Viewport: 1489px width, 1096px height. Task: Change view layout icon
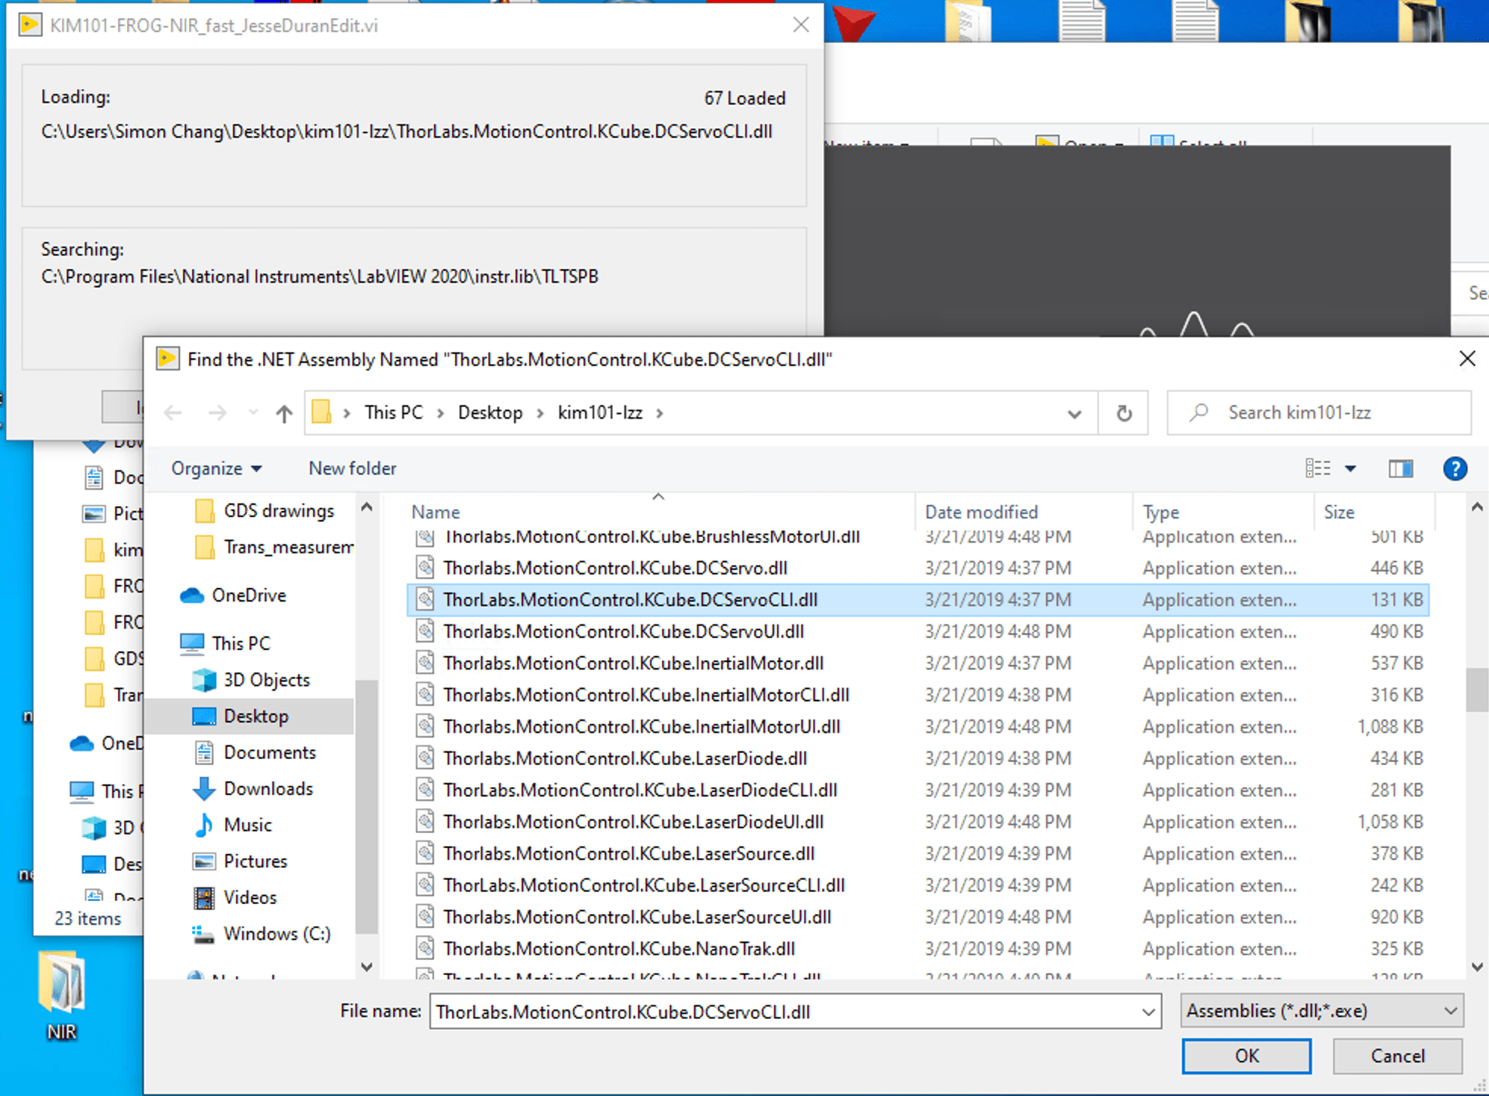pyautogui.click(x=1318, y=469)
